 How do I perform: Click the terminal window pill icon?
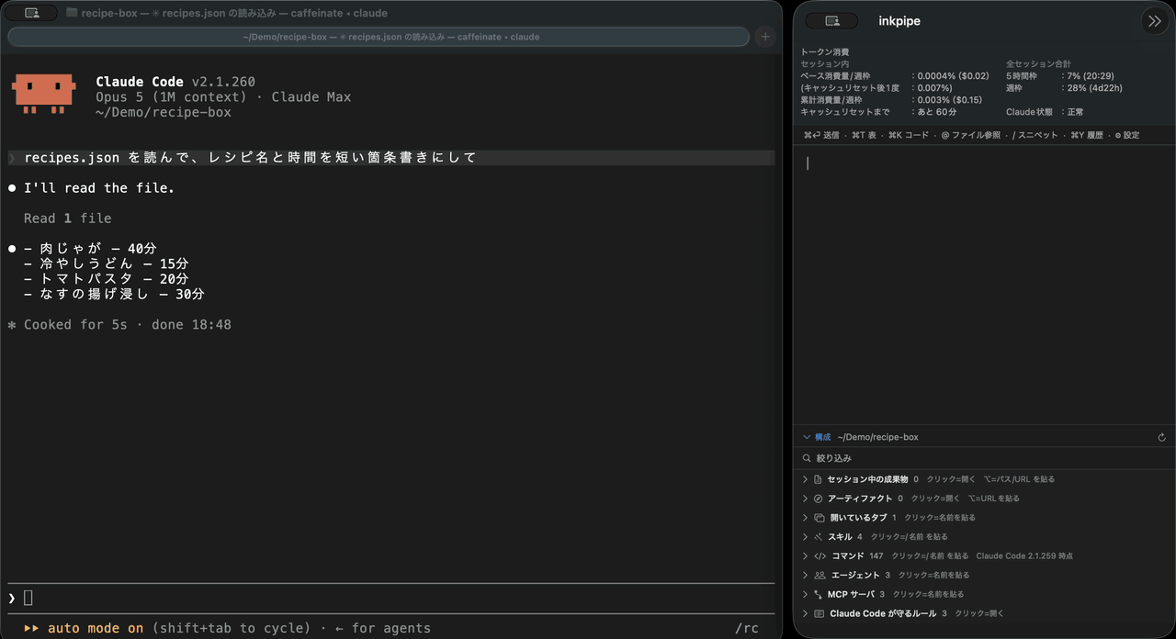32,13
